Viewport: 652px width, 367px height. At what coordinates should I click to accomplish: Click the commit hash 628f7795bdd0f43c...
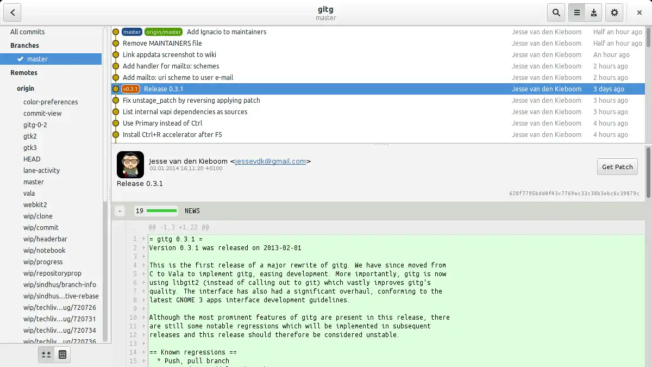[x=574, y=194]
